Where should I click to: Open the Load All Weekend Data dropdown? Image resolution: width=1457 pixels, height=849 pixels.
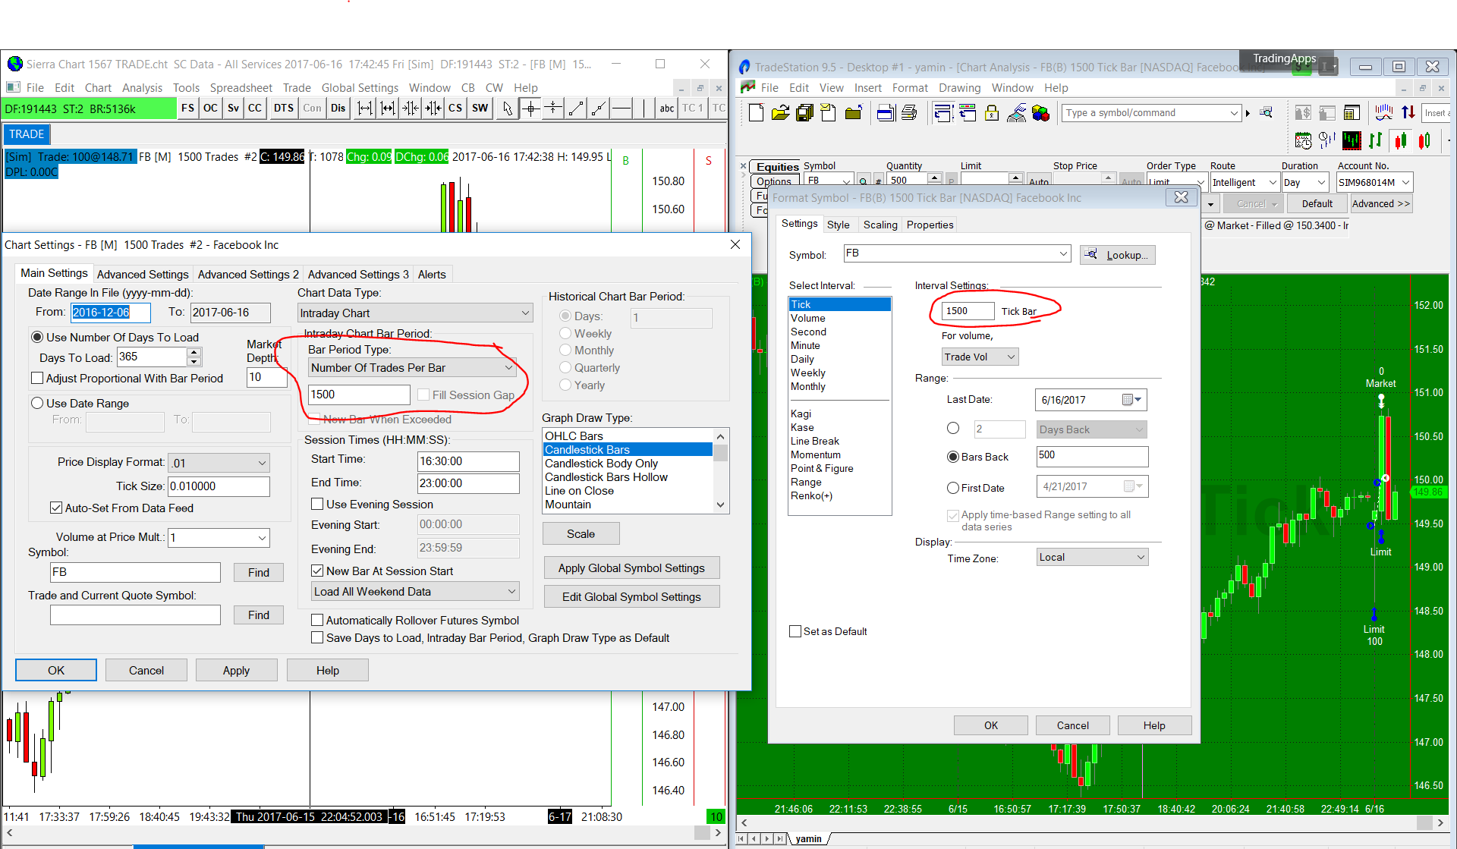[415, 591]
